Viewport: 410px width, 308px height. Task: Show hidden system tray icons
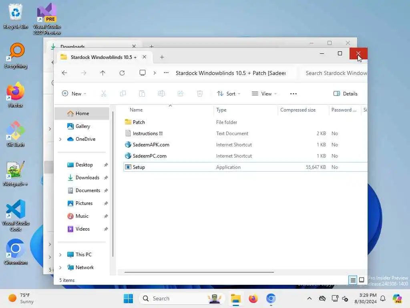(310, 298)
